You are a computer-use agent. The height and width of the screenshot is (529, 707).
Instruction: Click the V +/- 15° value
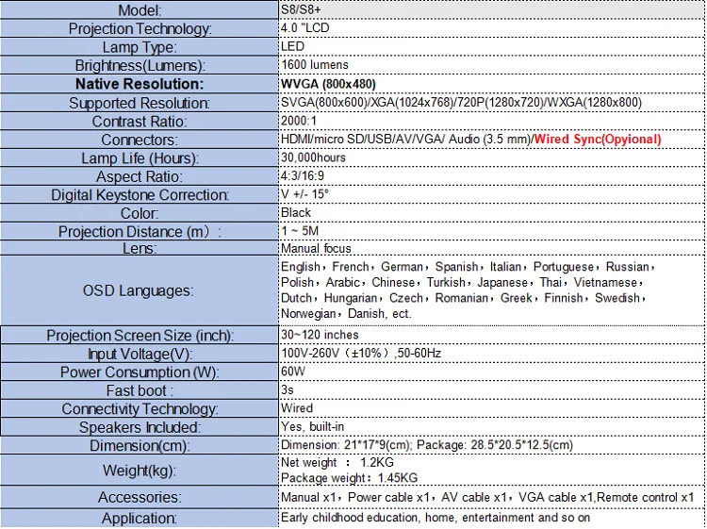(x=304, y=194)
